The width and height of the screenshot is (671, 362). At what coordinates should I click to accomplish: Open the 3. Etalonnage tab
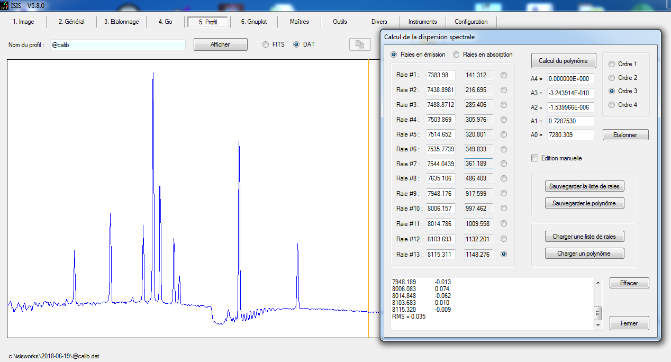coord(121,22)
